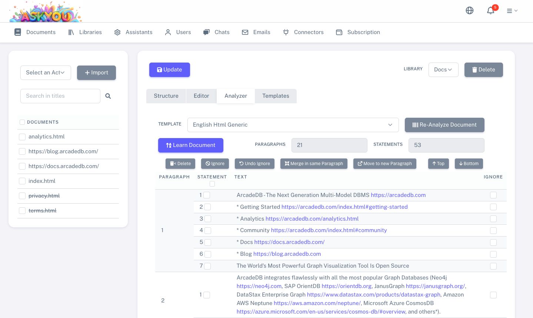
Task: Open Connectors menu item
Action: point(309,32)
